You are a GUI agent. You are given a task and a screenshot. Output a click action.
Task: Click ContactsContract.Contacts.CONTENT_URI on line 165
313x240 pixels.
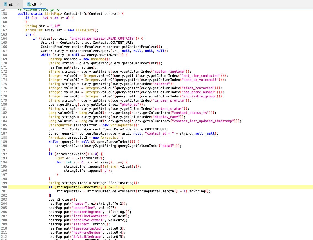pos(96,43)
